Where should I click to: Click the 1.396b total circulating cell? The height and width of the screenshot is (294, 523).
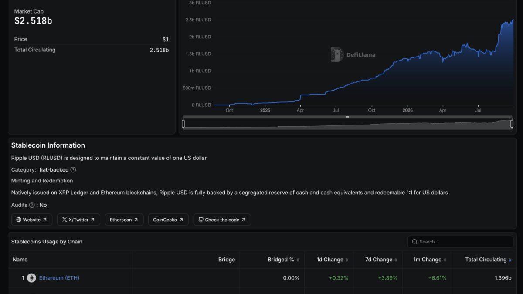tap(503, 278)
